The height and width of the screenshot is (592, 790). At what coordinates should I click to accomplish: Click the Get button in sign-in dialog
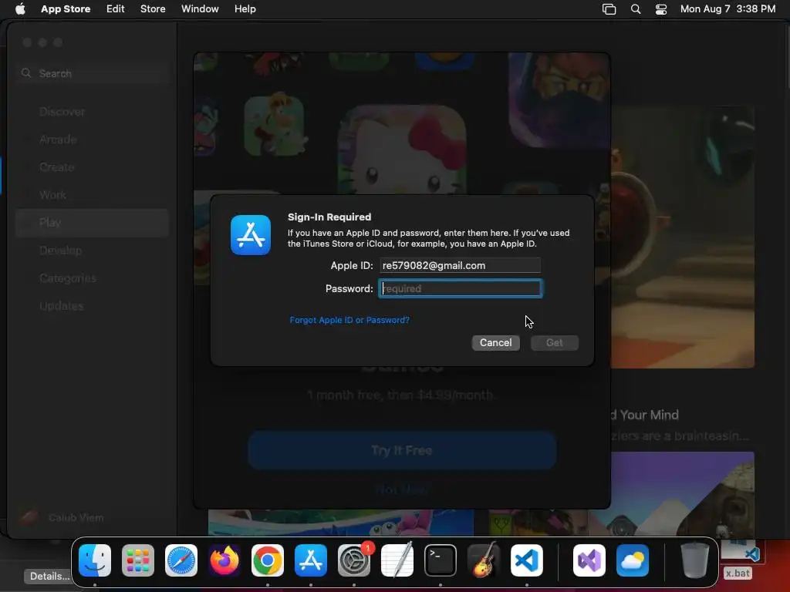click(x=554, y=343)
